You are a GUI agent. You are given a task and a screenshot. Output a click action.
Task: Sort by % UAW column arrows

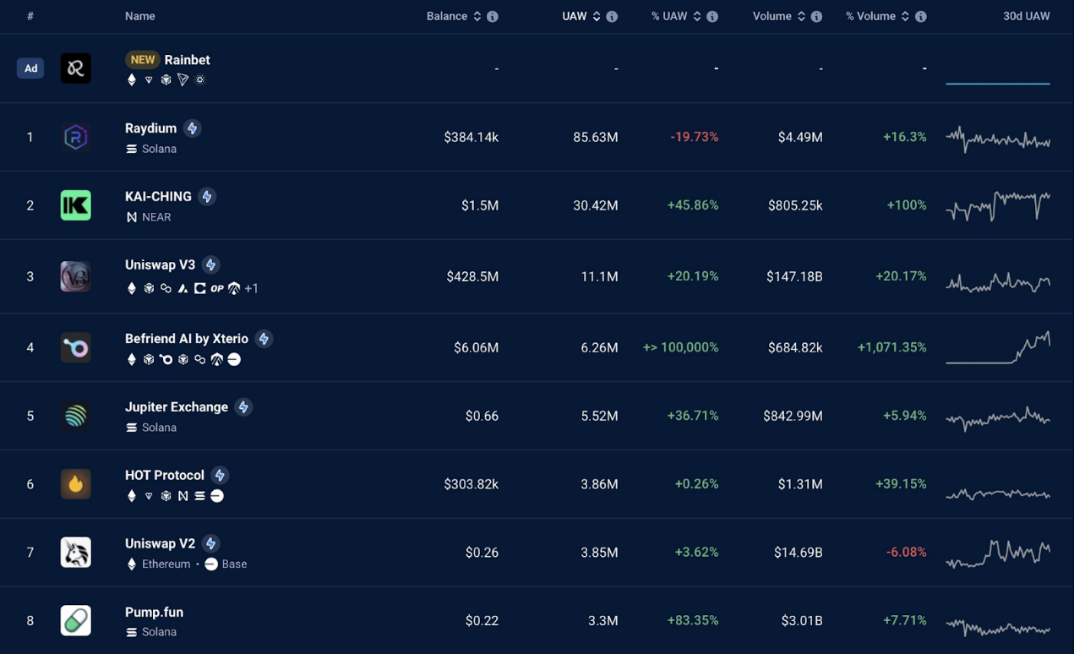(697, 17)
